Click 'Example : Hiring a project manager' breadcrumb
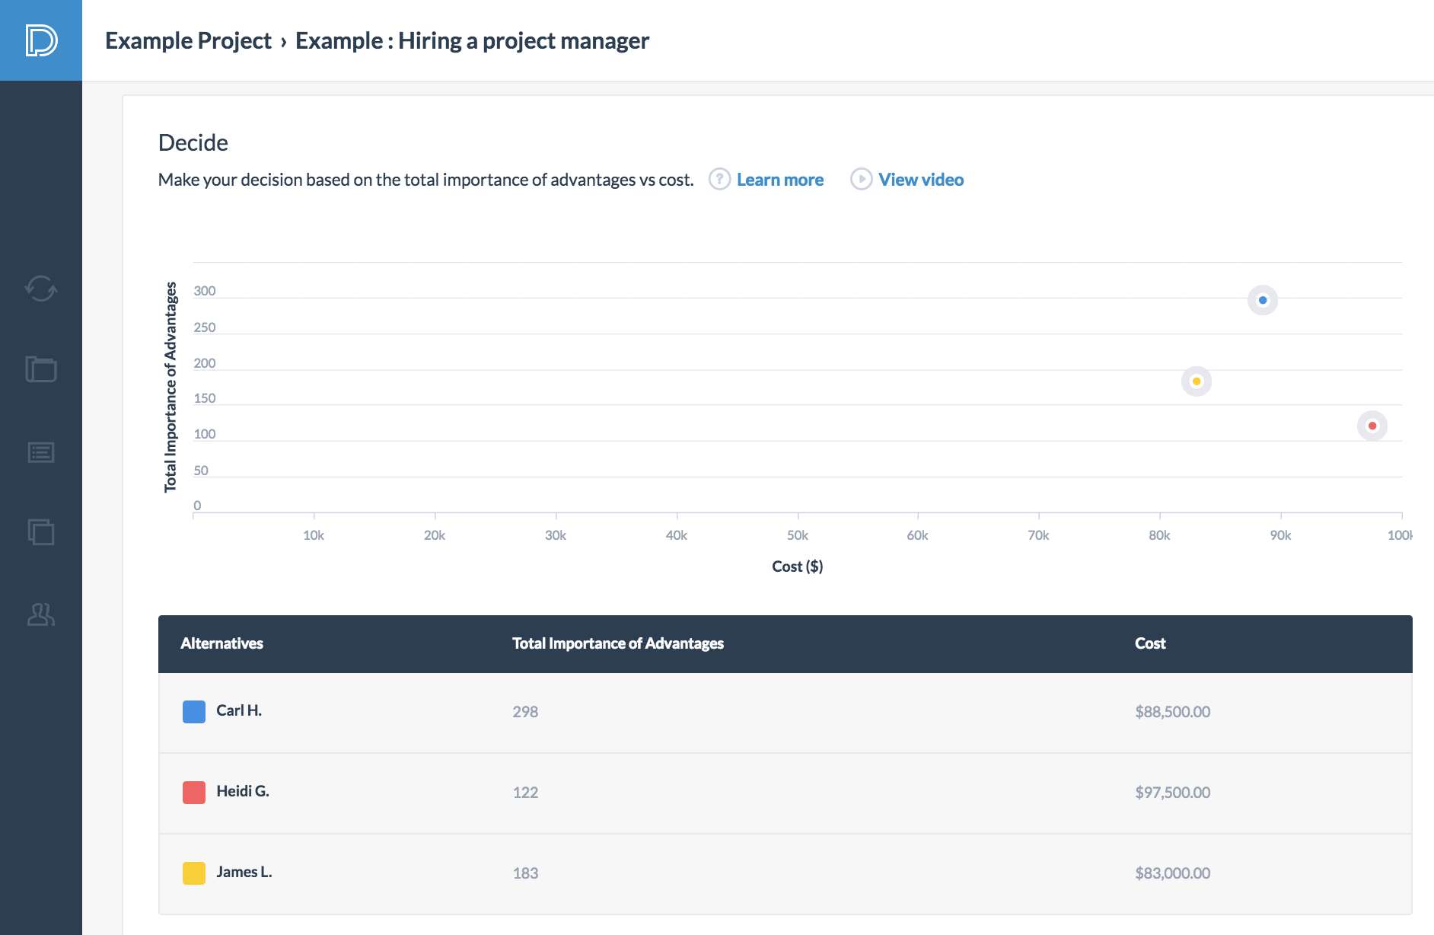The width and height of the screenshot is (1434, 935). [472, 40]
